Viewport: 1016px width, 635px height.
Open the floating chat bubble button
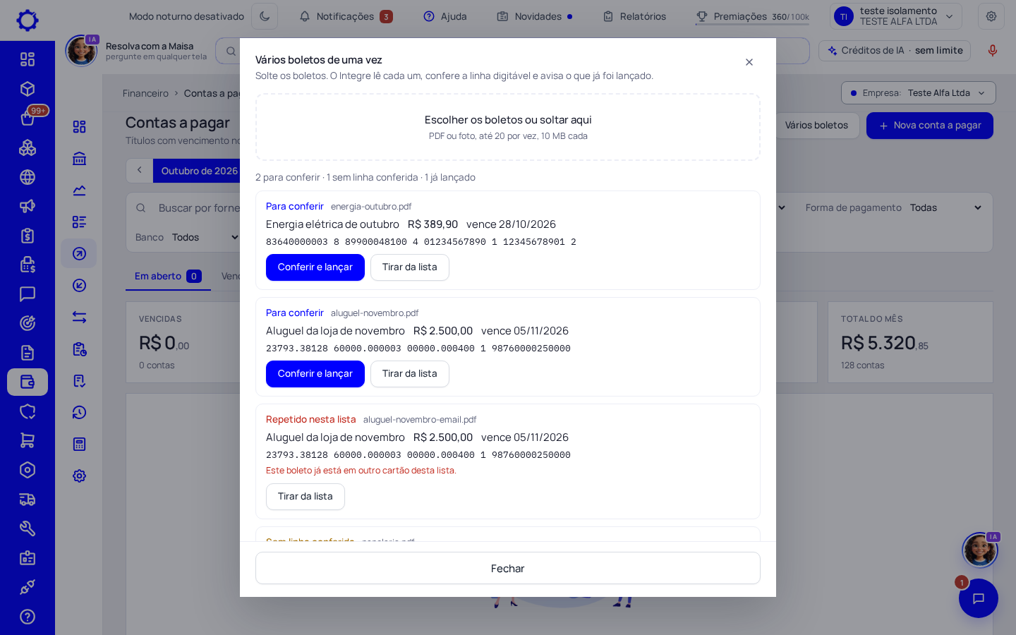[979, 598]
